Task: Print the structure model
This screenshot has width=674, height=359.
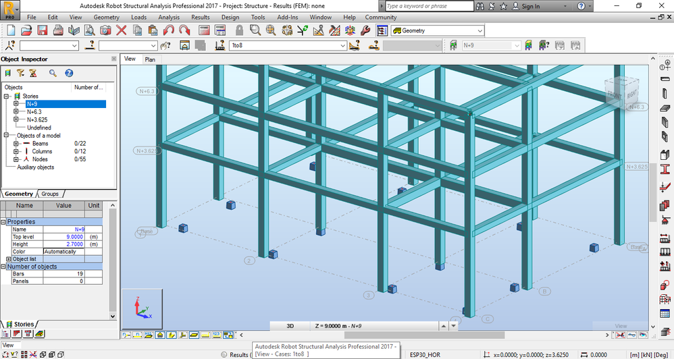Action: [x=58, y=30]
